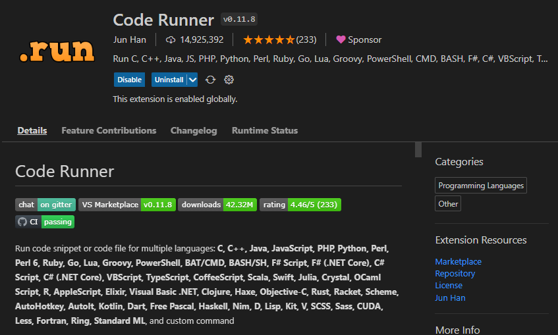Click the download count cloud icon
Image resolution: width=558 pixels, height=335 pixels.
click(171, 39)
